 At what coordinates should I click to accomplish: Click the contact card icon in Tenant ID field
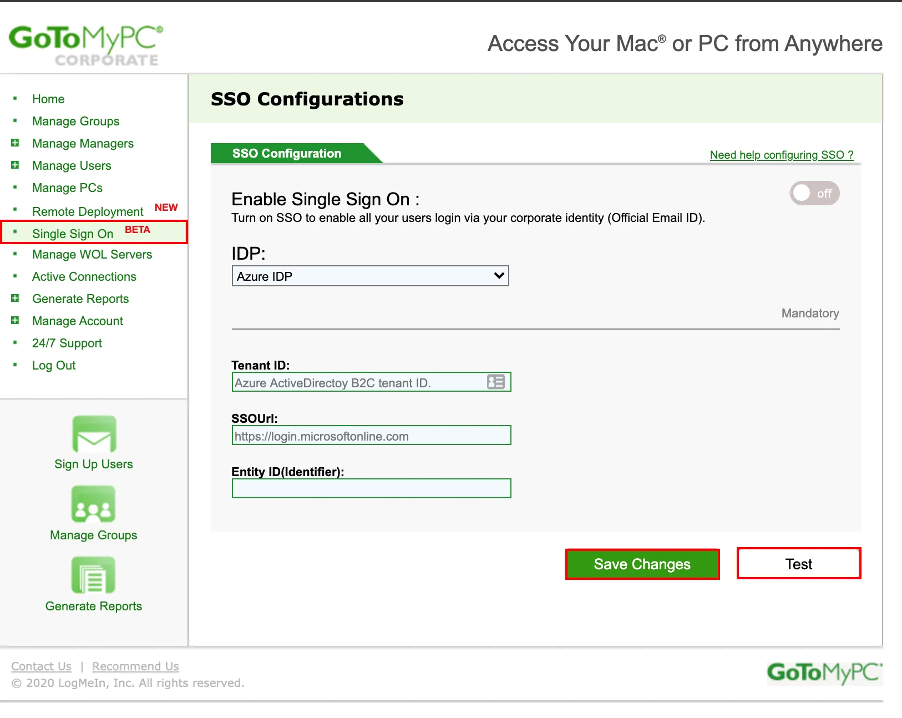click(x=495, y=382)
